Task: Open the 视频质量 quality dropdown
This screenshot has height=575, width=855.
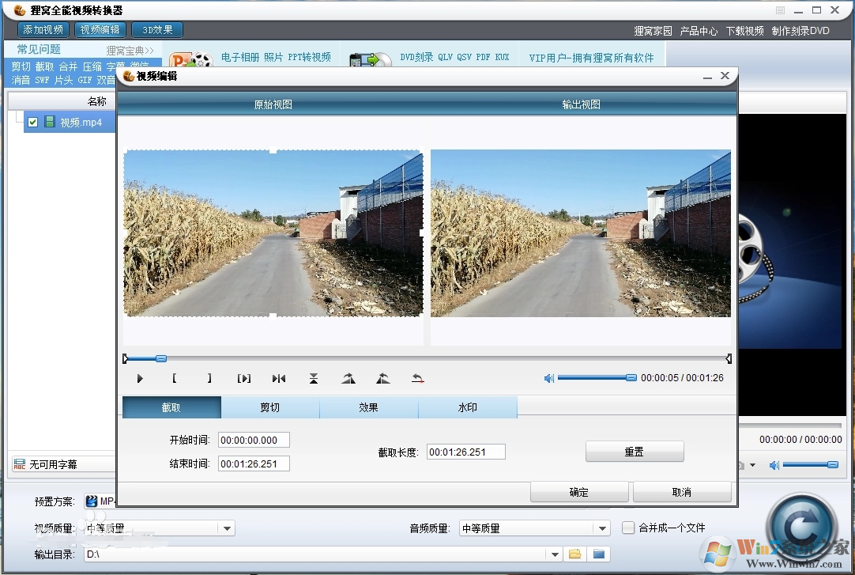Action: point(228,528)
